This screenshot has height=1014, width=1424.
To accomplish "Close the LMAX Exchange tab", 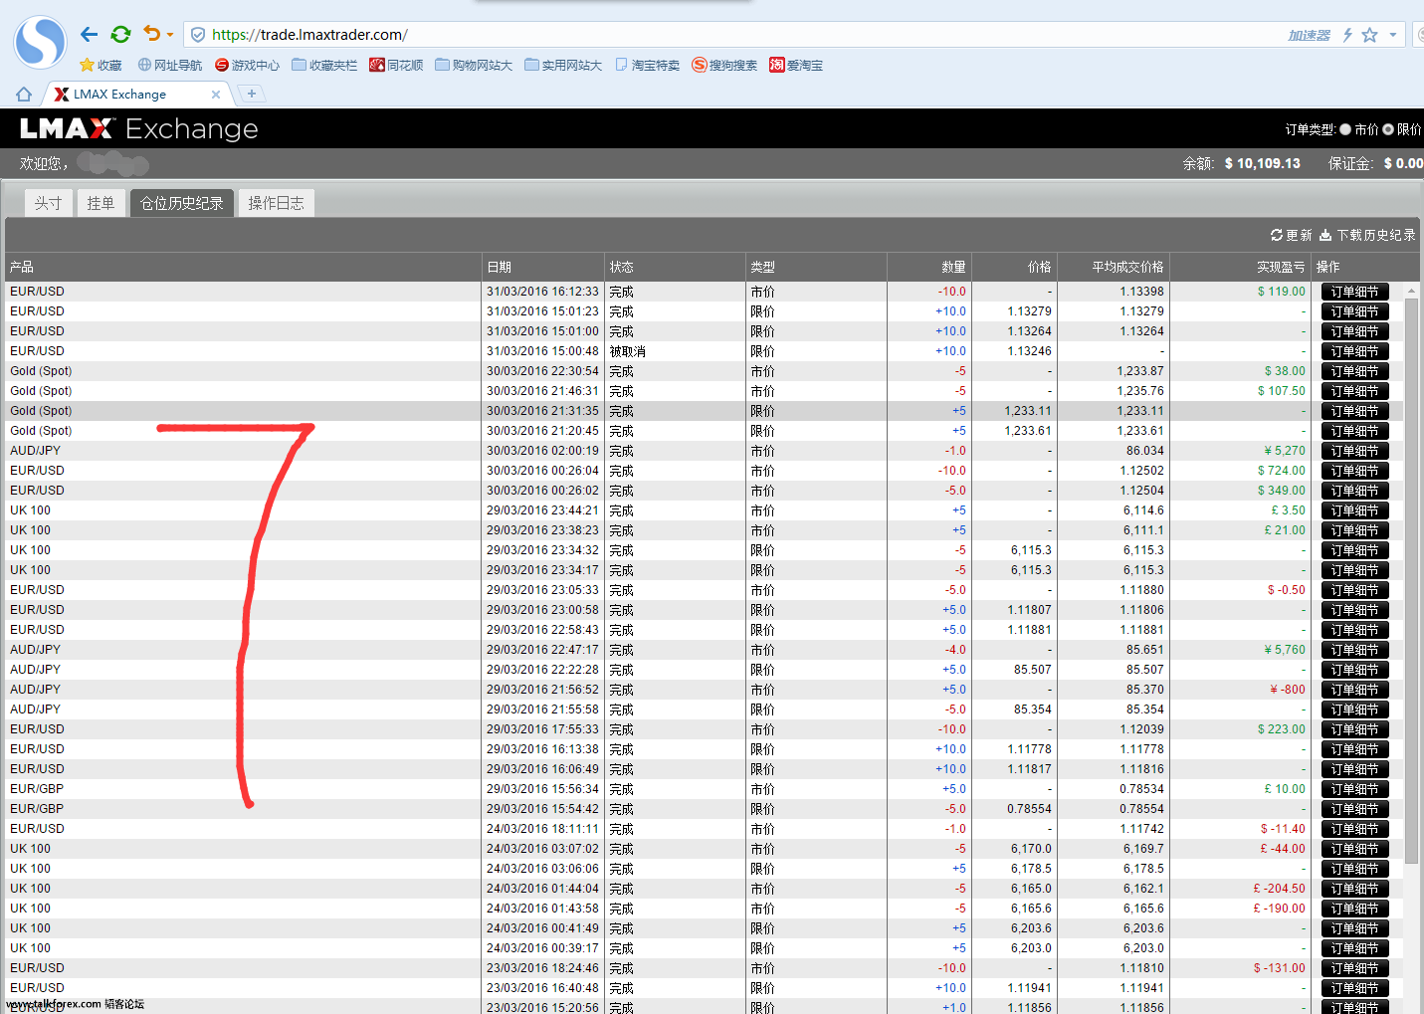I will pos(216,95).
